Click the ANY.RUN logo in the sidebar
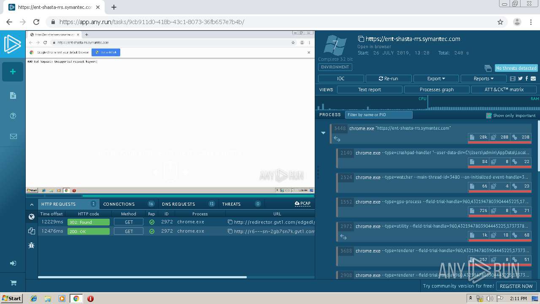This screenshot has height=304, width=540. point(13,45)
